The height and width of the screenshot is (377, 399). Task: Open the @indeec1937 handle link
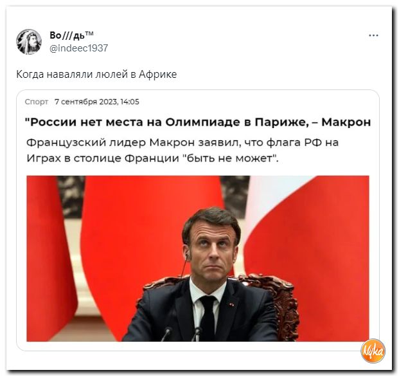[x=78, y=48]
